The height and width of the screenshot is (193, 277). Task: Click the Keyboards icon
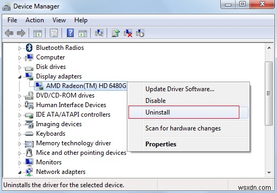(29, 134)
